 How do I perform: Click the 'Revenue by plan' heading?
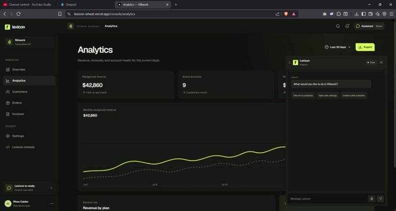[x=96, y=208]
